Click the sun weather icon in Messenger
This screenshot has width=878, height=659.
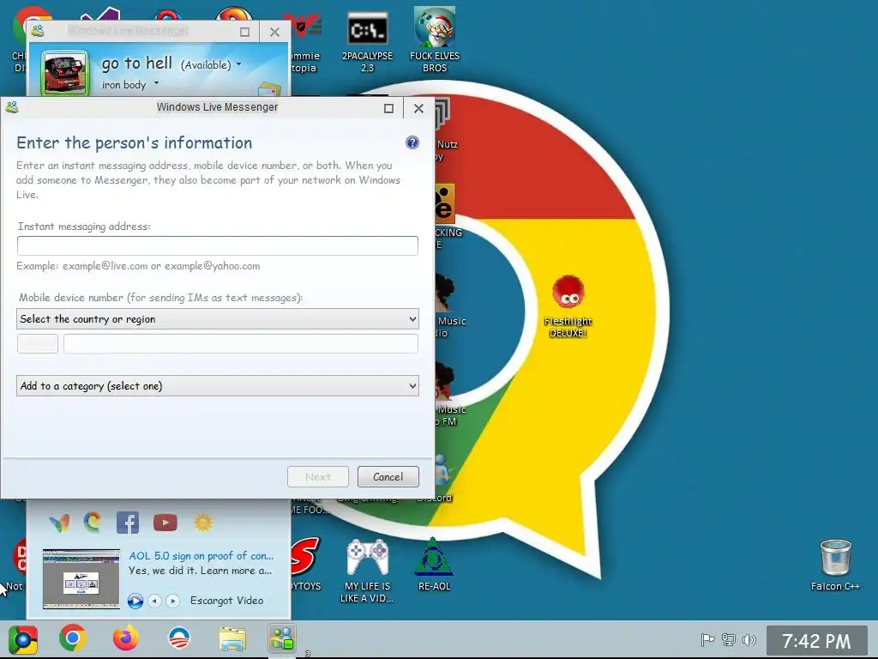point(202,523)
